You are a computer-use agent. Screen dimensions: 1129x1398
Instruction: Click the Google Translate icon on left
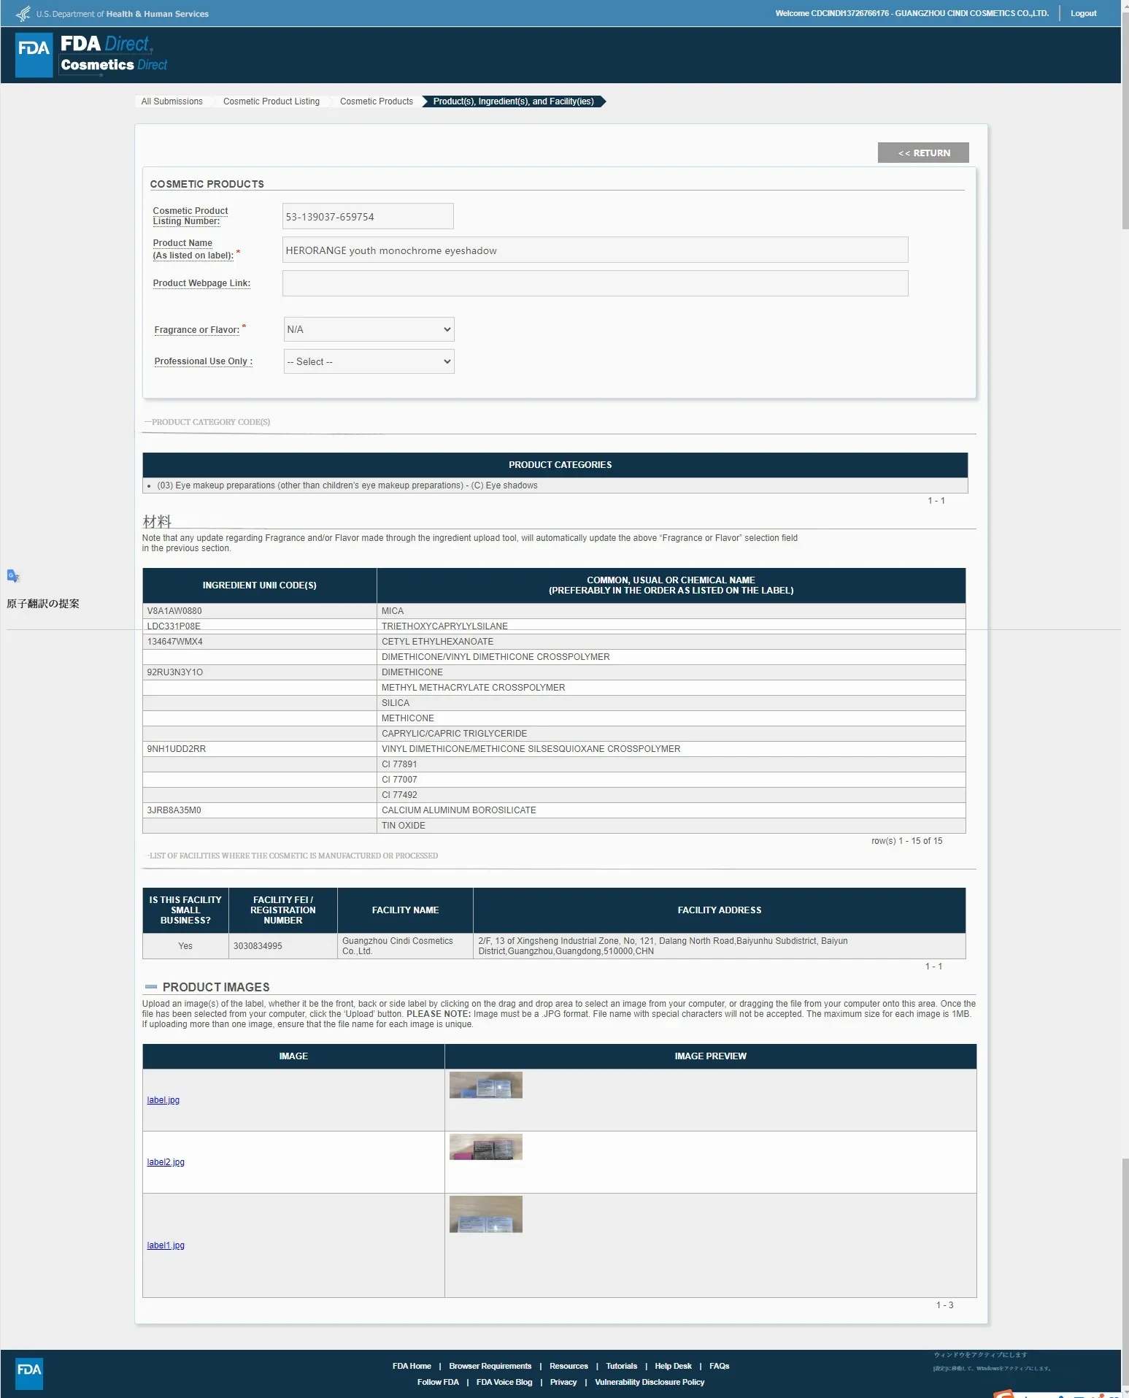13,576
